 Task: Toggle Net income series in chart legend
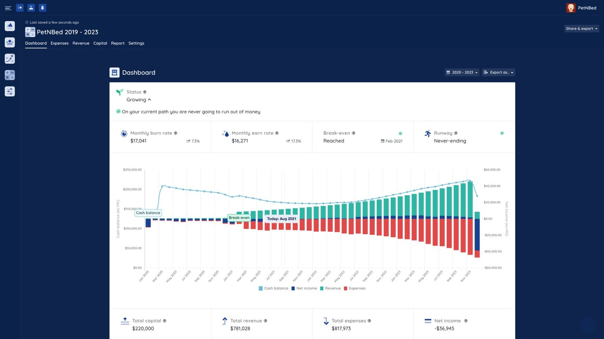304,288
